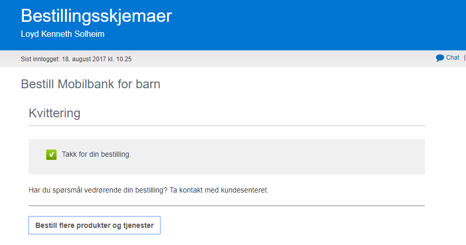Click the separator bar right of Chat
The image size is (466, 245).
[464, 58]
